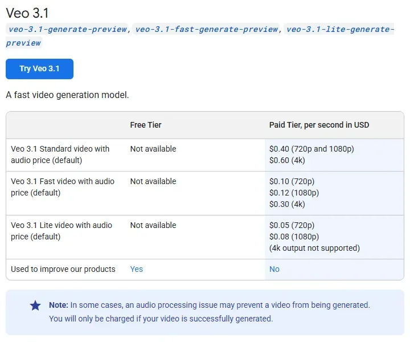Click the 'You will only be charged' sentence
Screen dimensions: 410x342
pyautogui.click(x=161, y=319)
